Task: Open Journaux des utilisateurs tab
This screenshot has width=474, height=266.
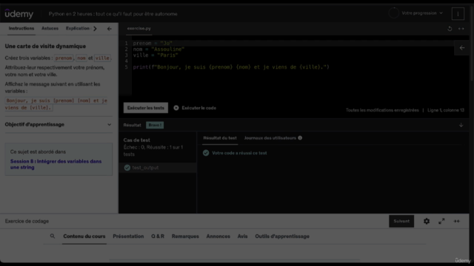Action: coord(270,138)
